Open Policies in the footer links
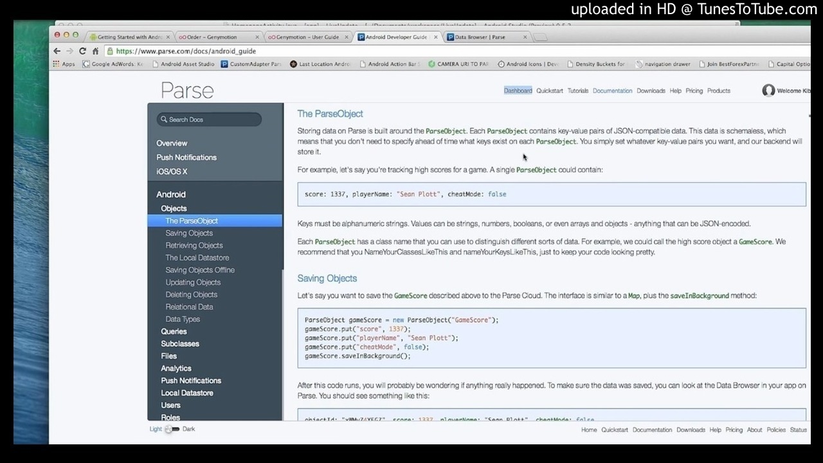The image size is (823, 463). pos(776,430)
